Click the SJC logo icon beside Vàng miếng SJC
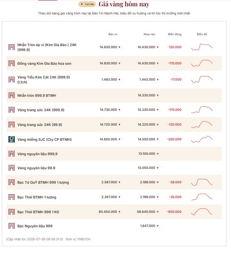 click(x=12, y=139)
